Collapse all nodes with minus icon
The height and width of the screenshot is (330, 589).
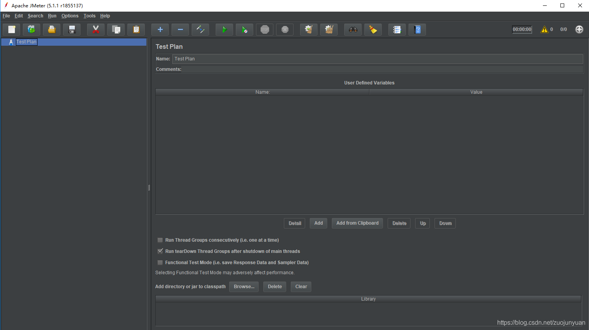coord(180,29)
